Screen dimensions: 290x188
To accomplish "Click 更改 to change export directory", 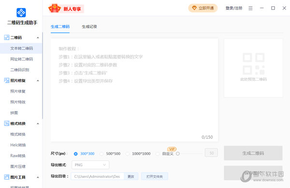I will pyautogui.click(x=131, y=176).
